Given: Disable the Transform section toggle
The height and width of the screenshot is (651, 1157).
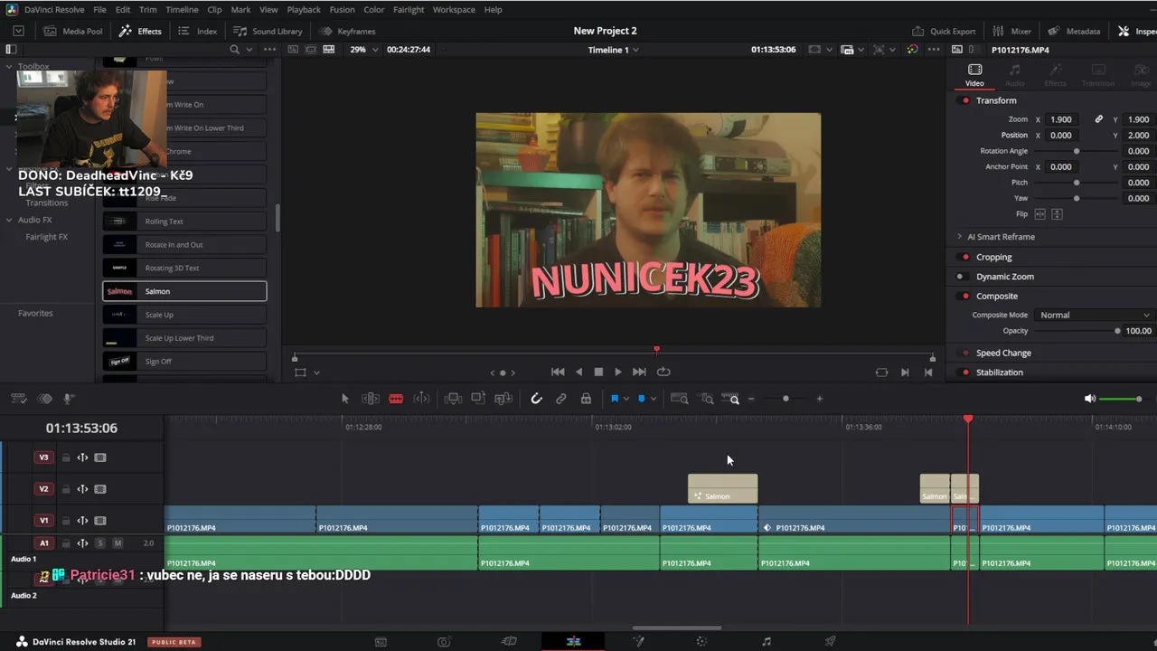Looking at the screenshot, I should [x=965, y=100].
